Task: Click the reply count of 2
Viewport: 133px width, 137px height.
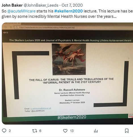Action: [10, 131]
